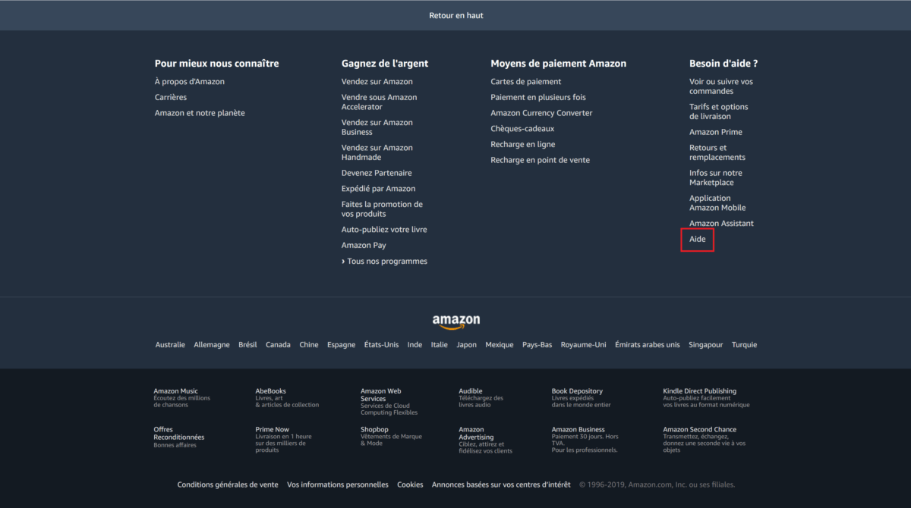Open Voir ou suivre vos commandes link
This screenshot has width=911, height=508.
tap(721, 86)
